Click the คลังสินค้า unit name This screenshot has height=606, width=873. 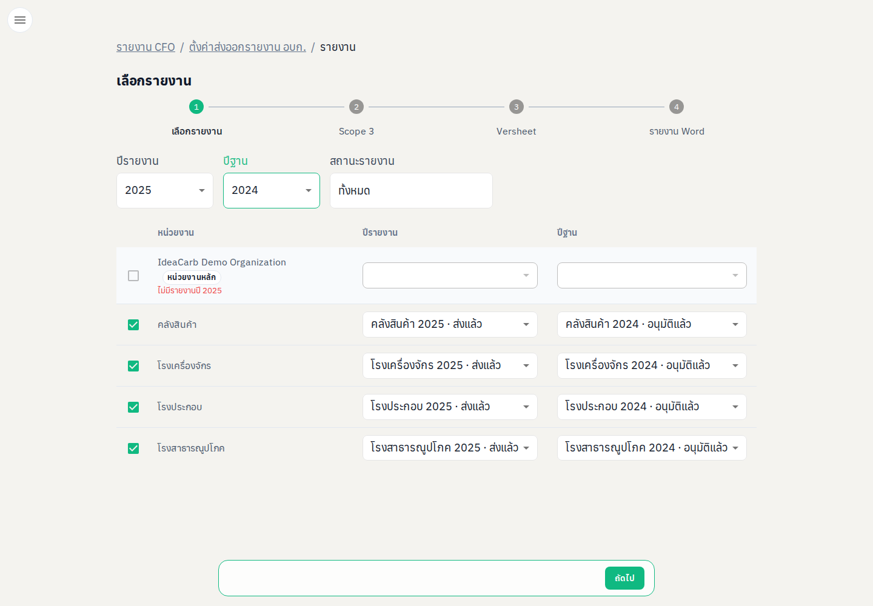click(x=177, y=325)
